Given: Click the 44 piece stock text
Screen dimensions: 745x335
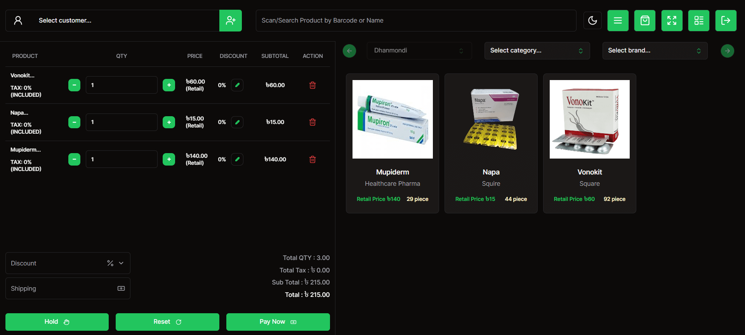Looking at the screenshot, I should pos(516,199).
